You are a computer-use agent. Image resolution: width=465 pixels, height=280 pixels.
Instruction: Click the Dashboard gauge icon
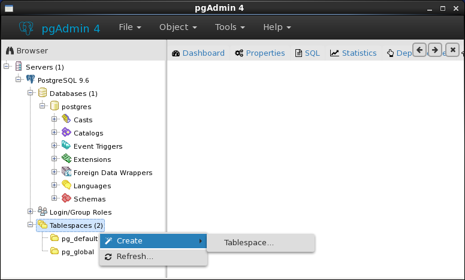point(176,53)
